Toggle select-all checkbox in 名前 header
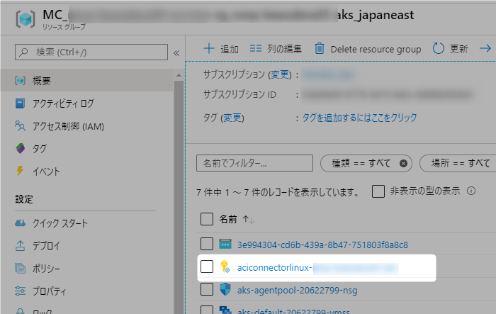 [207, 219]
